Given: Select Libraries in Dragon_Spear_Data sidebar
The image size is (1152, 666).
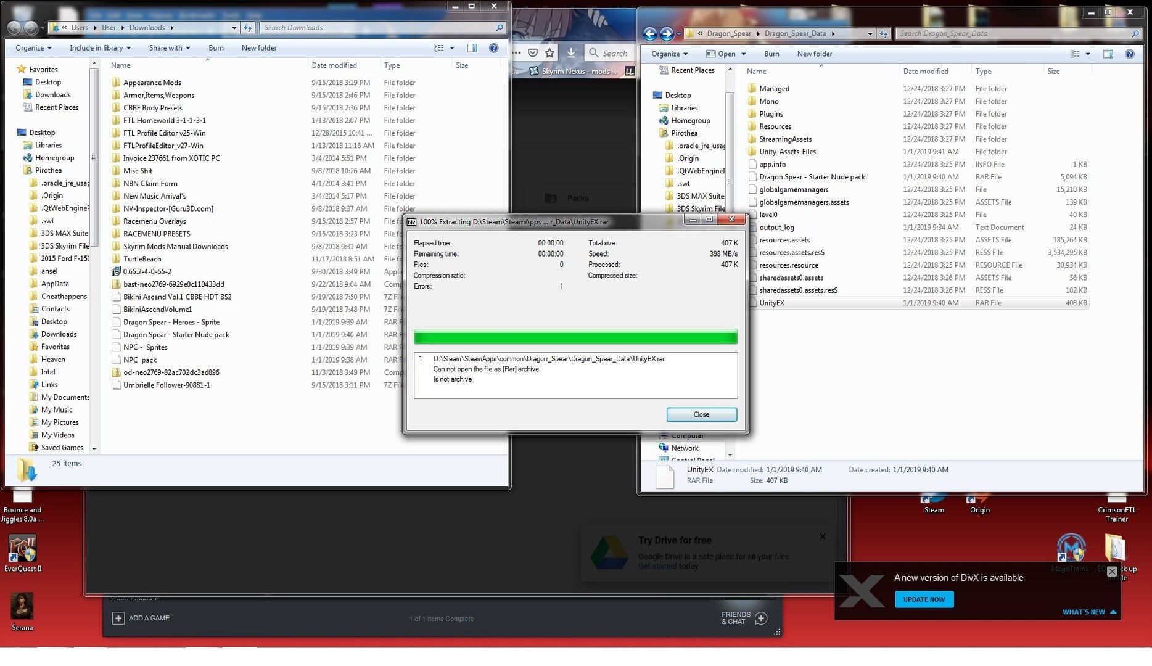Looking at the screenshot, I should click(x=684, y=108).
